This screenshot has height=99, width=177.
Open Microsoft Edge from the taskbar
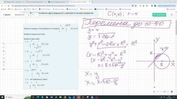click(x=38, y=97)
